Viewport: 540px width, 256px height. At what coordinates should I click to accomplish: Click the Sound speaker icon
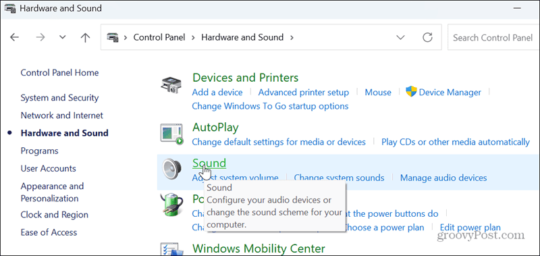(171, 170)
